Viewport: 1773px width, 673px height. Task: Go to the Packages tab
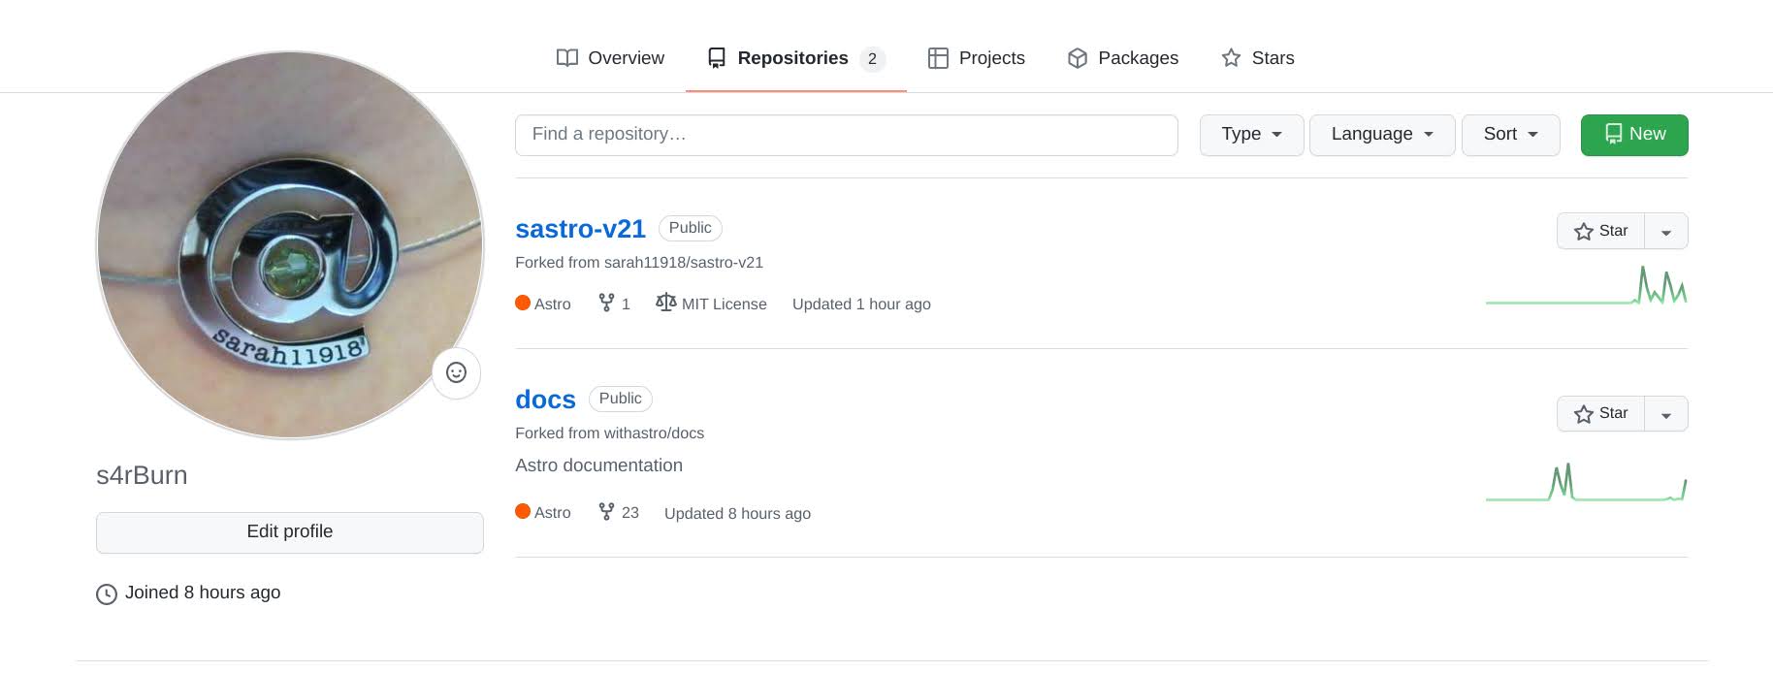coord(1122,58)
